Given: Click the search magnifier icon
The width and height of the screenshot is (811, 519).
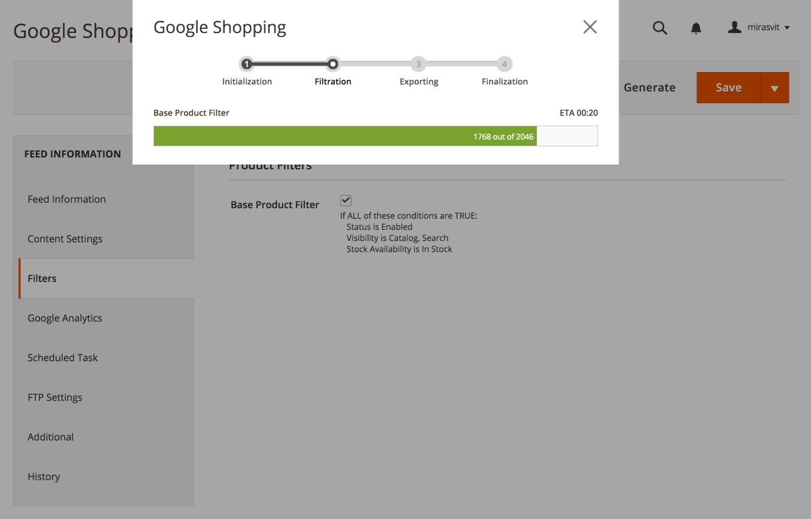Looking at the screenshot, I should [x=659, y=28].
